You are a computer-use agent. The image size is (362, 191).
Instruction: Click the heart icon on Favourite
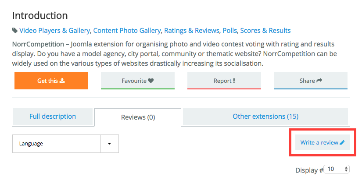tap(151, 81)
